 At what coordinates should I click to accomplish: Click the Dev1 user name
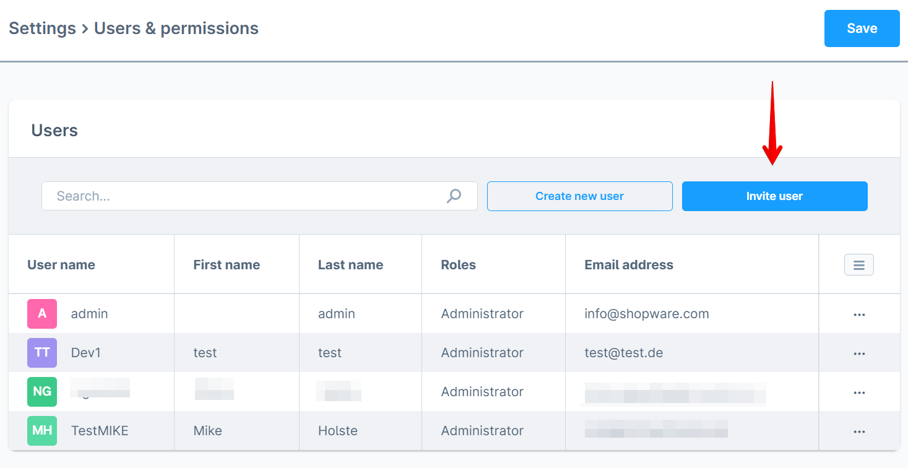86,353
